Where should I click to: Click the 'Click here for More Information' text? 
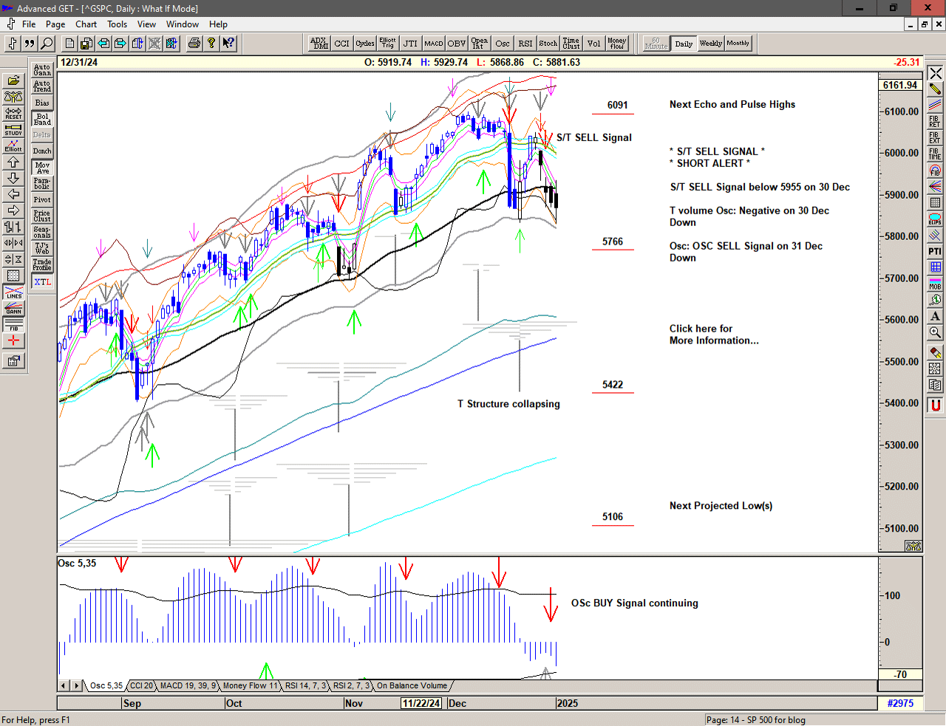point(713,335)
